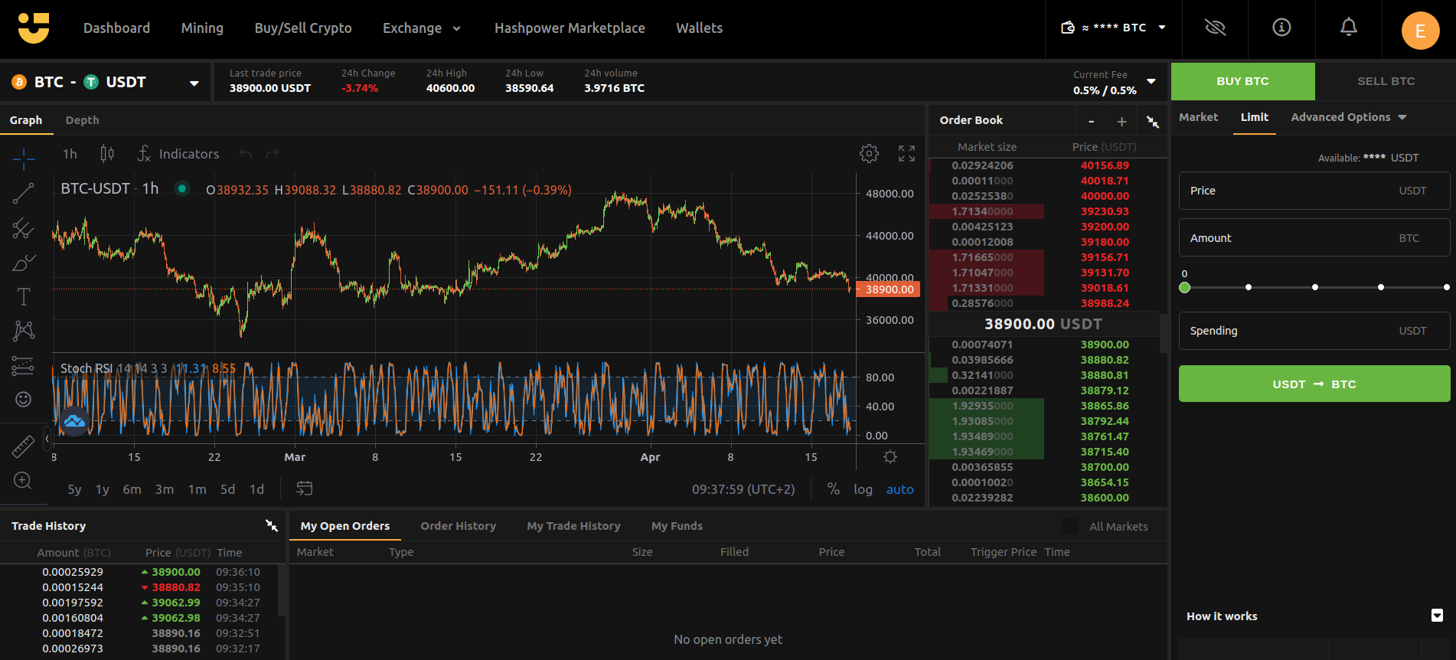Toggle the green indicator dot by BTC-USDT
Viewport: 1456px width, 660px height.
(x=182, y=188)
